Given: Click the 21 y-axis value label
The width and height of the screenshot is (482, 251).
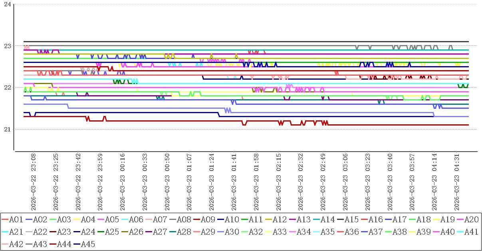Looking at the screenshot, I should (x=7, y=129).
